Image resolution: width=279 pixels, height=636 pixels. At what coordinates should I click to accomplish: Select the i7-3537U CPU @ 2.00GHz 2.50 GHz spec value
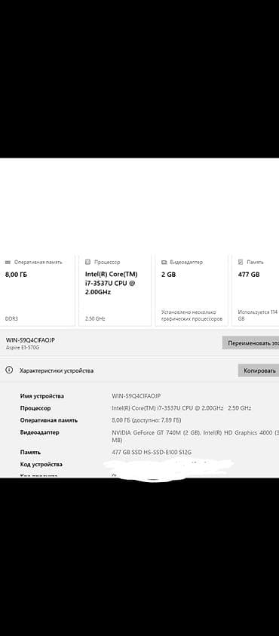[x=181, y=408]
